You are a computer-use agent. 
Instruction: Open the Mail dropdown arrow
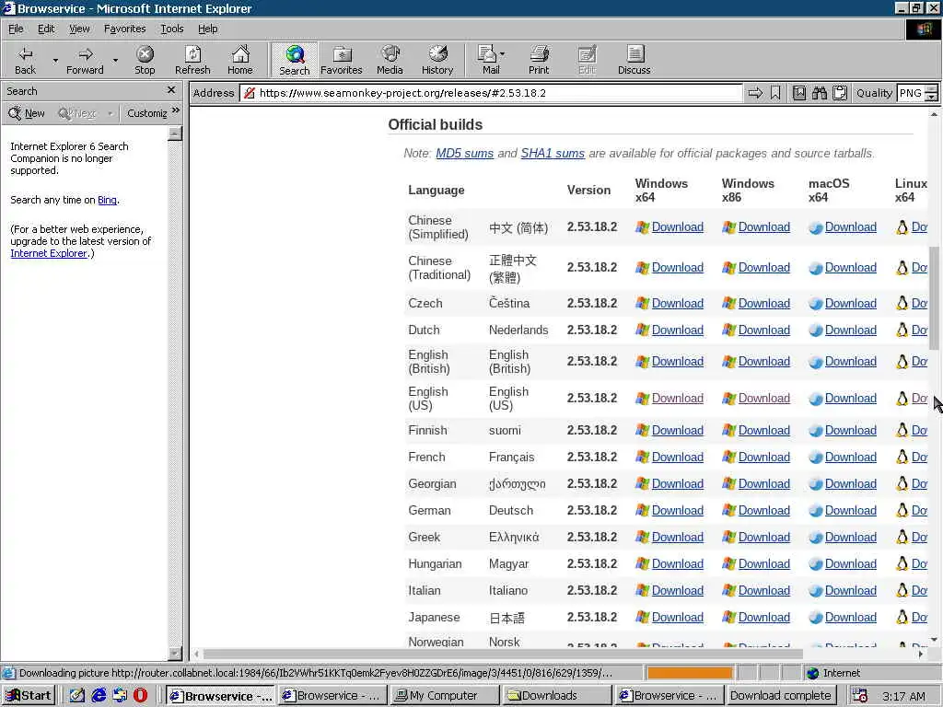coord(502,54)
